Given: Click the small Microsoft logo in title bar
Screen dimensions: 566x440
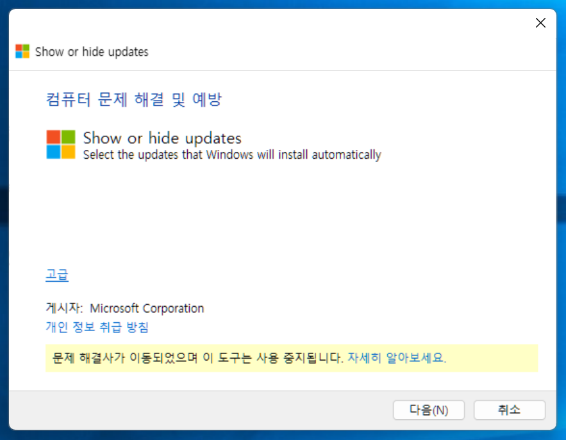Looking at the screenshot, I should coord(22,52).
